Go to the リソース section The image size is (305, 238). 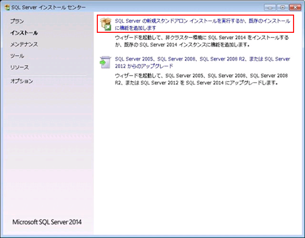pos(19,68)
